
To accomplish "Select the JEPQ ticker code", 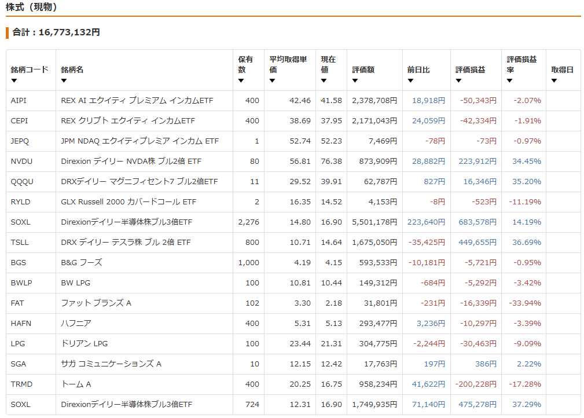I will tap(20, 141).
